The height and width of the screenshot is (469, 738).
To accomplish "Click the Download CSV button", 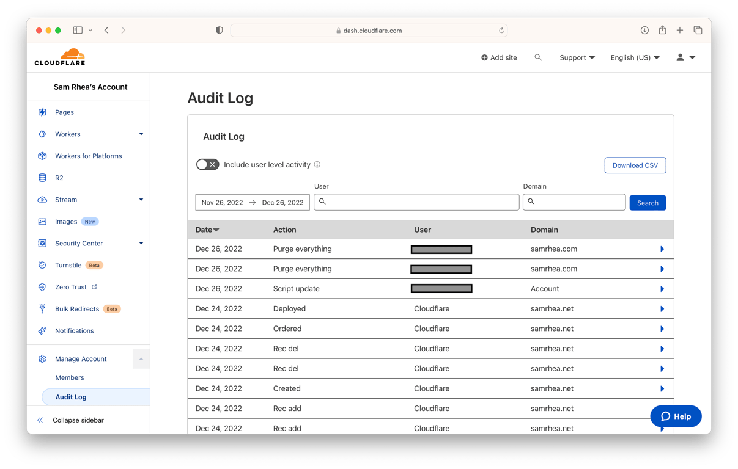I will (635, 165).
